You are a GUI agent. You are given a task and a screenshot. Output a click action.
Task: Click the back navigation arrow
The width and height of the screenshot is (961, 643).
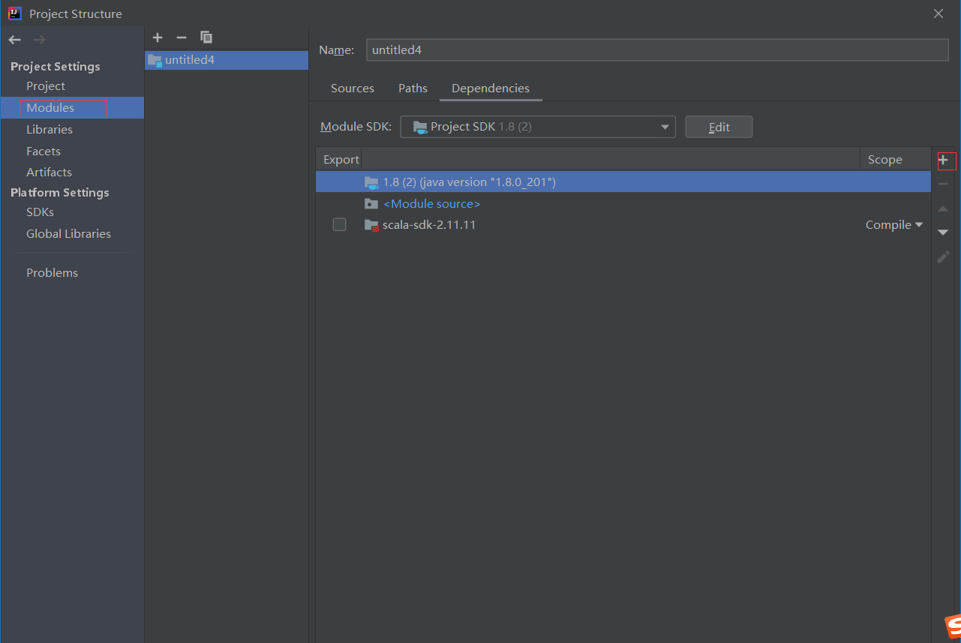[15, 40]
